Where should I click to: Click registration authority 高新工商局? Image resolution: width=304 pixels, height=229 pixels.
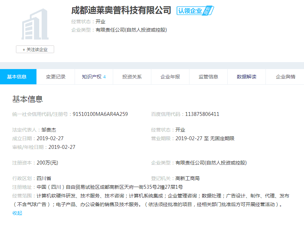[187, 178]
